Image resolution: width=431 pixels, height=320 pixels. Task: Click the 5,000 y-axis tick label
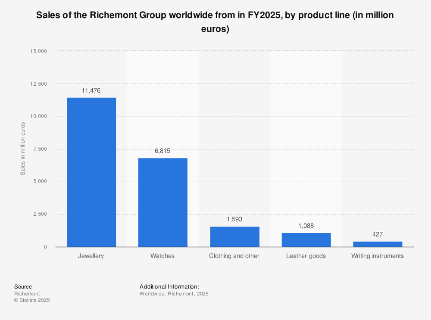point(40,182)
